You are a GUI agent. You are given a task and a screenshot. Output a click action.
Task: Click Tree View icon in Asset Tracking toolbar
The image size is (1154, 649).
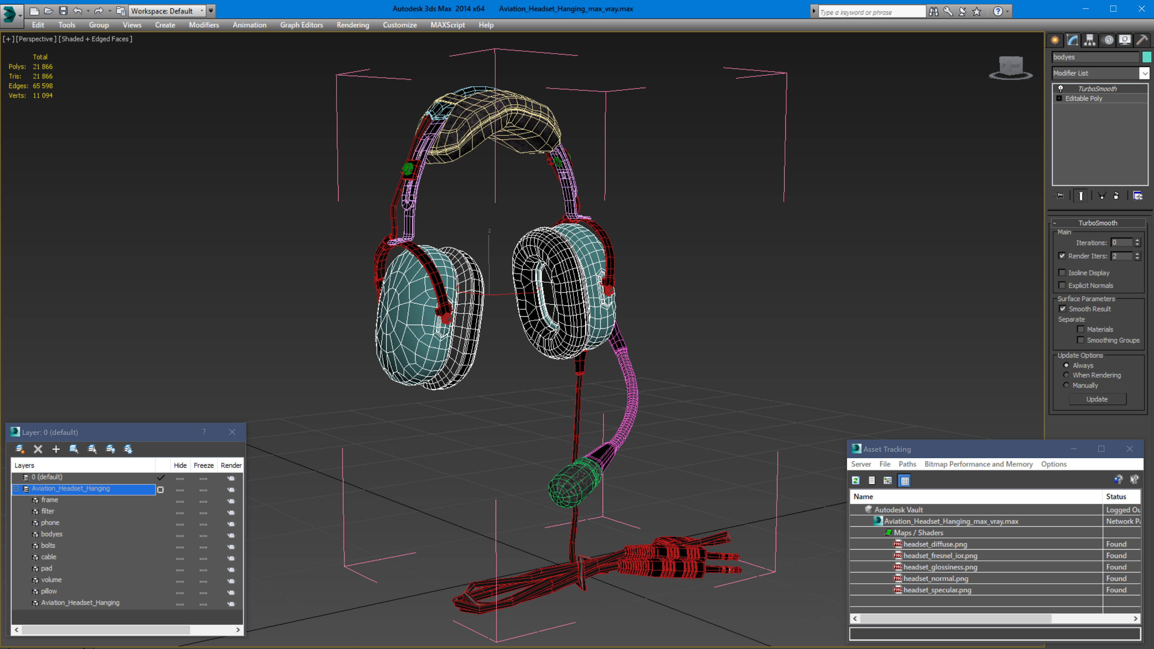888,480
